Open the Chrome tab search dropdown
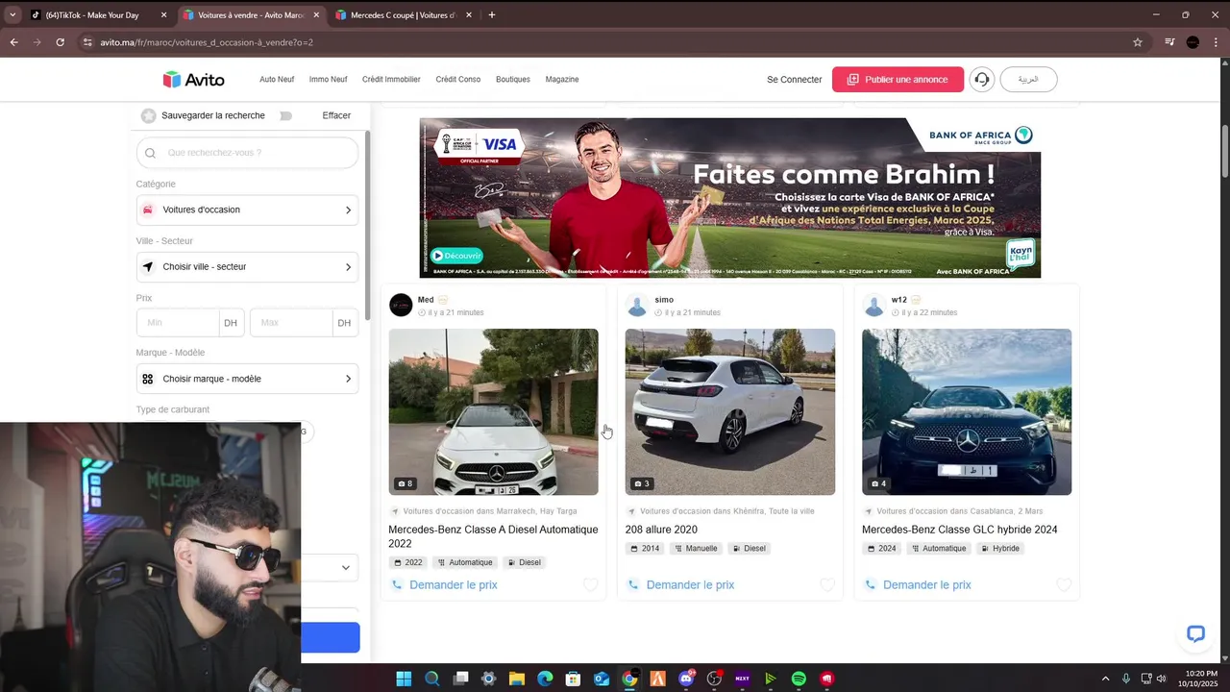 click(x=12, y=14)
